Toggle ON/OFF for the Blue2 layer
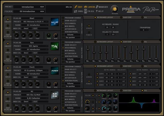This screenshot has width=164, height=116. point(8,19)
